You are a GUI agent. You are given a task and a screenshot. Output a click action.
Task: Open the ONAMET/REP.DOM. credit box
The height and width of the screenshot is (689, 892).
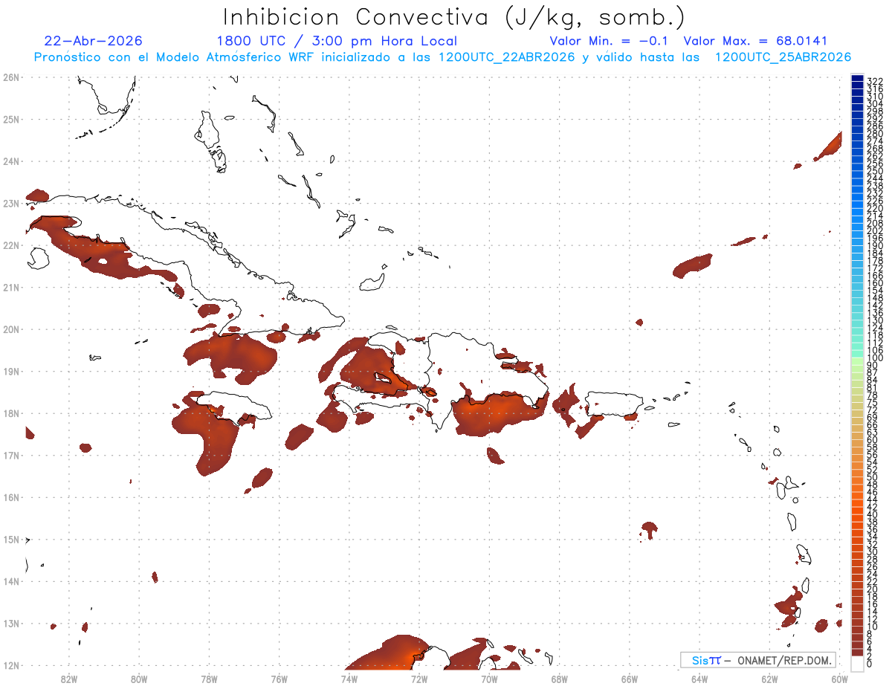pyautogui.click(x=757, y=660)
